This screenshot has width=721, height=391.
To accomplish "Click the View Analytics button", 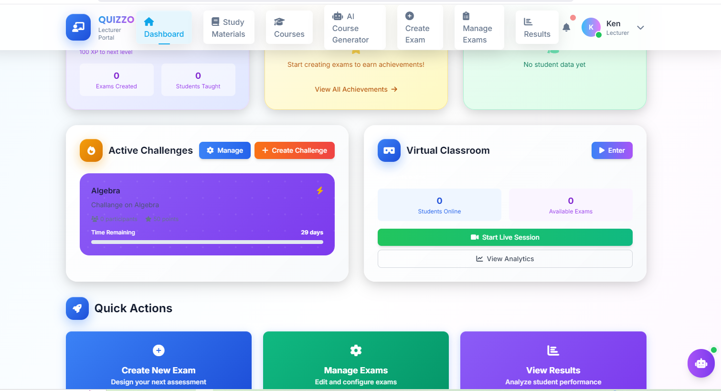I will pos(505,259).
